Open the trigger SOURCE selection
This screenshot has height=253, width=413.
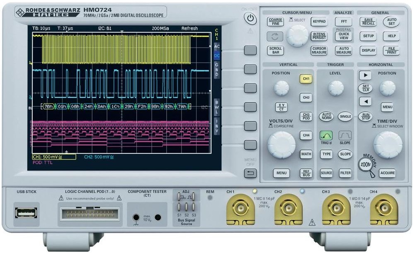pyautogui.click(x=326, y=173)
